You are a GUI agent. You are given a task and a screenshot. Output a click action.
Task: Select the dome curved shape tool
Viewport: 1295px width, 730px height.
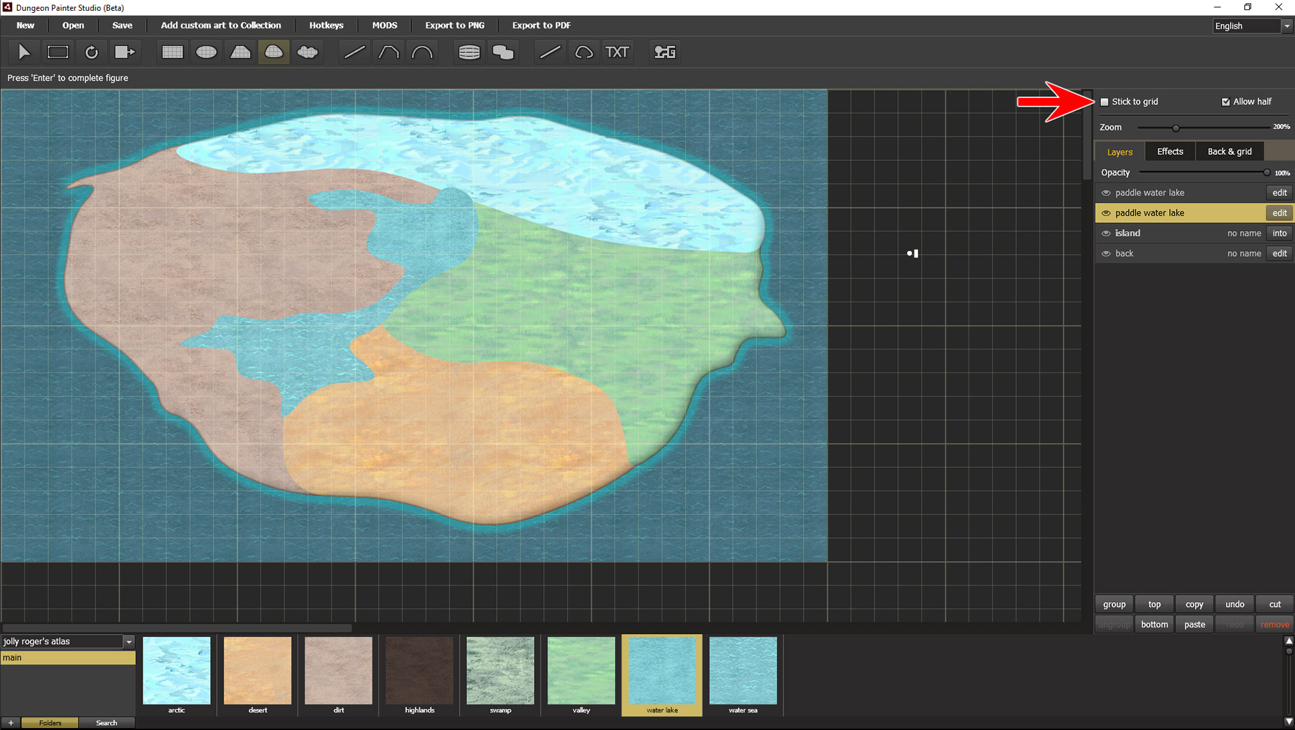[274, 52]
